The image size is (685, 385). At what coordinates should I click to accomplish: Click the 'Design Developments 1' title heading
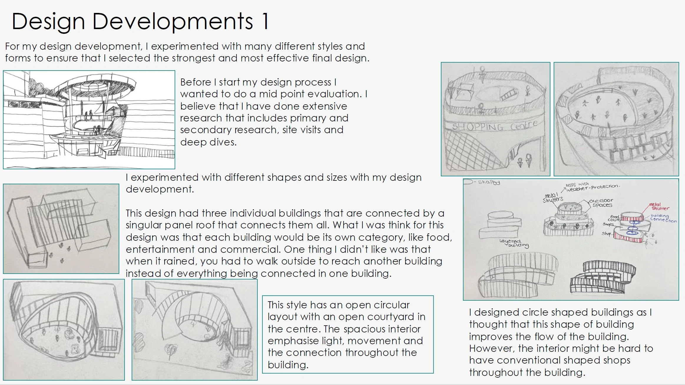tap(140, 21)
